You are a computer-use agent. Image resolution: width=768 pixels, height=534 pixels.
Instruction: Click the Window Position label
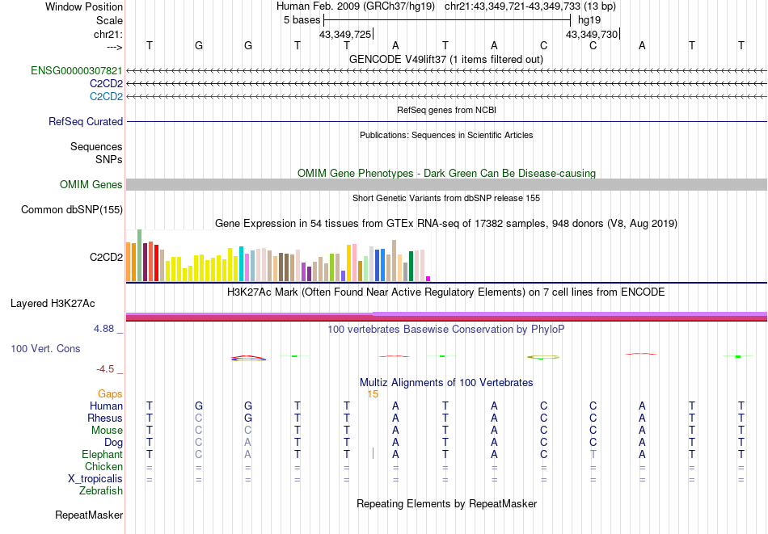[84, 6]
